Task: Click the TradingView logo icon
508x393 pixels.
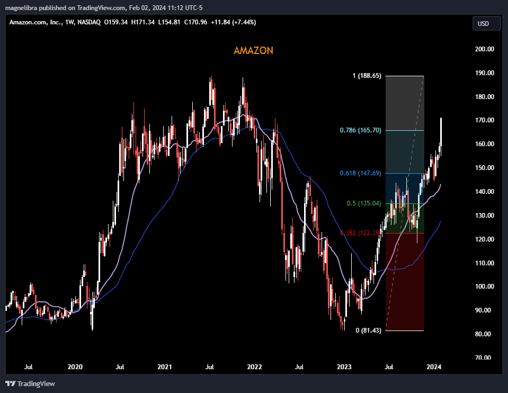Action: pos(11,383)
